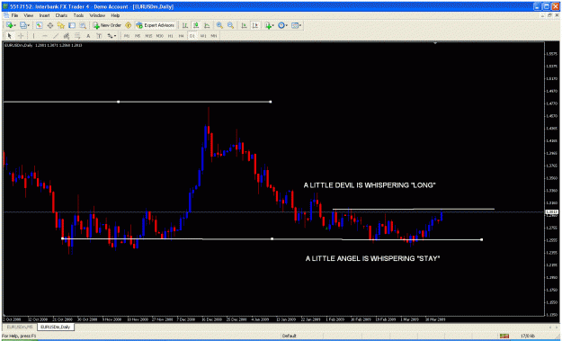562x341 pixels.
Task: Click the Templates icon
Action: [x=295, y=25]
